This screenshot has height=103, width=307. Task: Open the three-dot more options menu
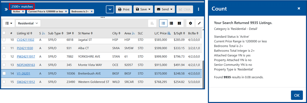coord(199,9)
